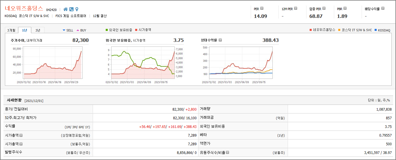Switch chart period to 3개월
The height and width of the screenshot is (160, 396).
point(12,30)
